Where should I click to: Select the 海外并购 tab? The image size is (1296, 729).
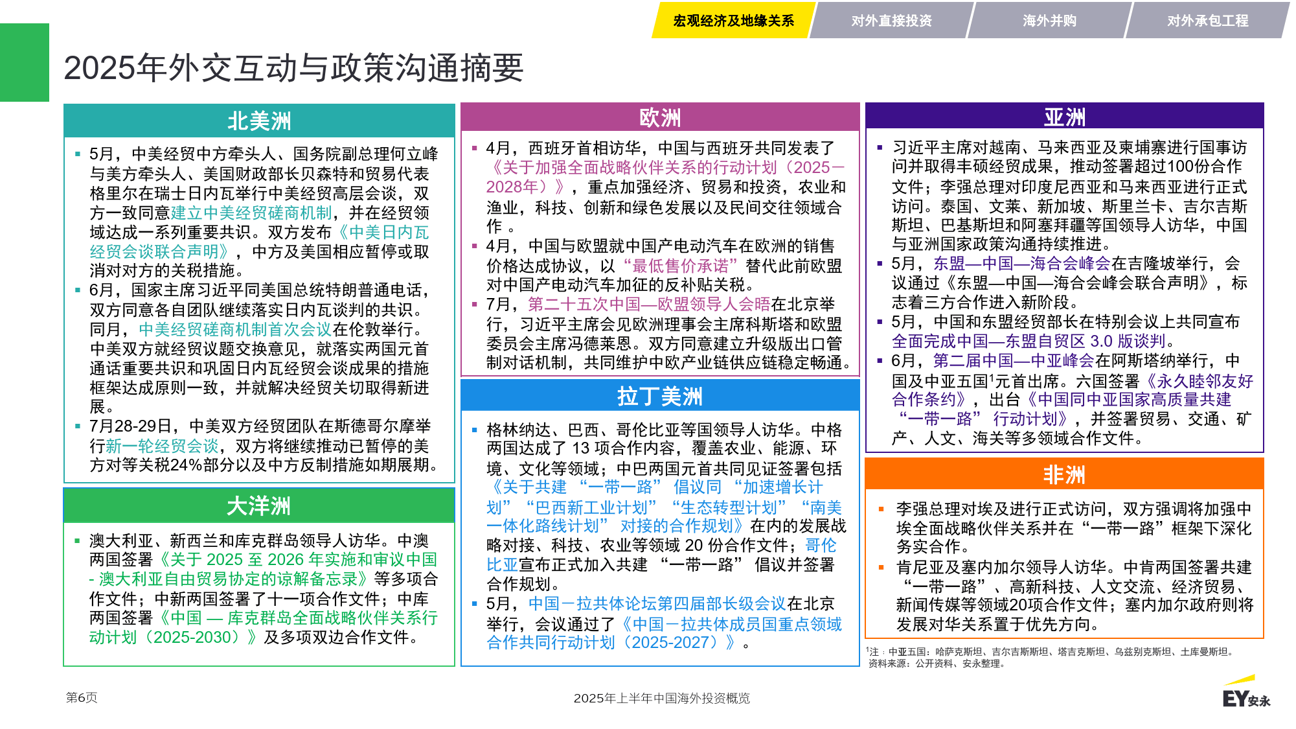point(1049,21)
